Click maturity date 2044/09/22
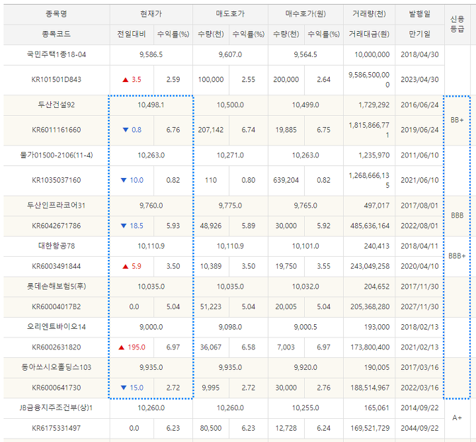This screenshot has height=442, width=476. pyautogui.click(x=420, y=428)
